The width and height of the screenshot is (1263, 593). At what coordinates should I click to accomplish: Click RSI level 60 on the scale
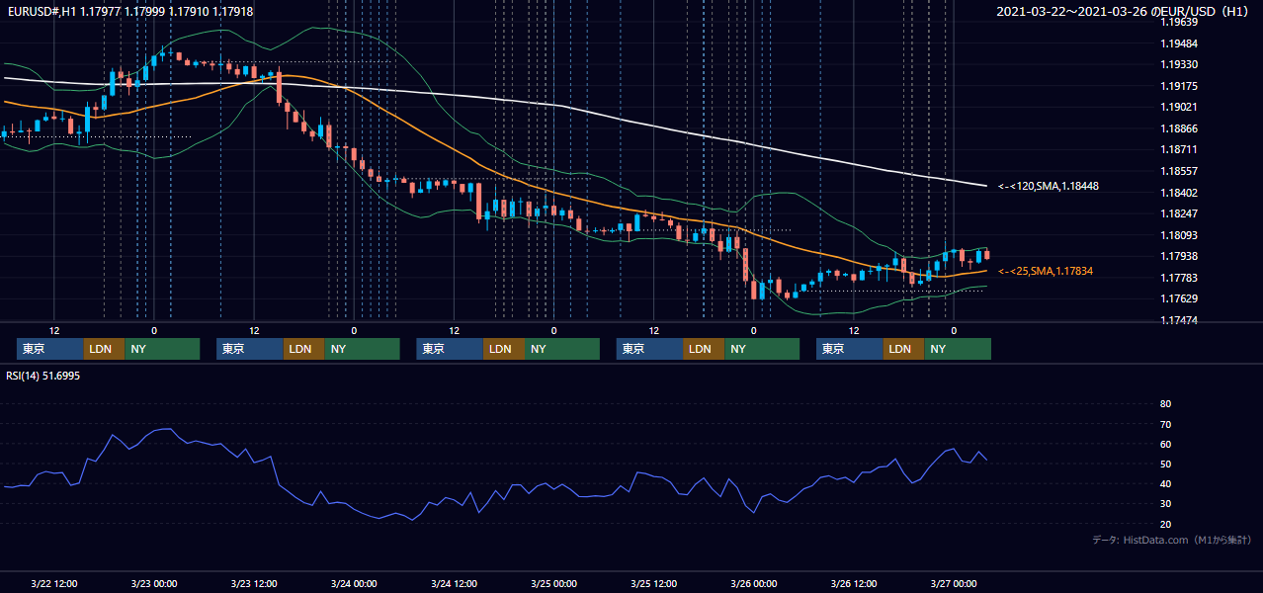coord(1165,444)
